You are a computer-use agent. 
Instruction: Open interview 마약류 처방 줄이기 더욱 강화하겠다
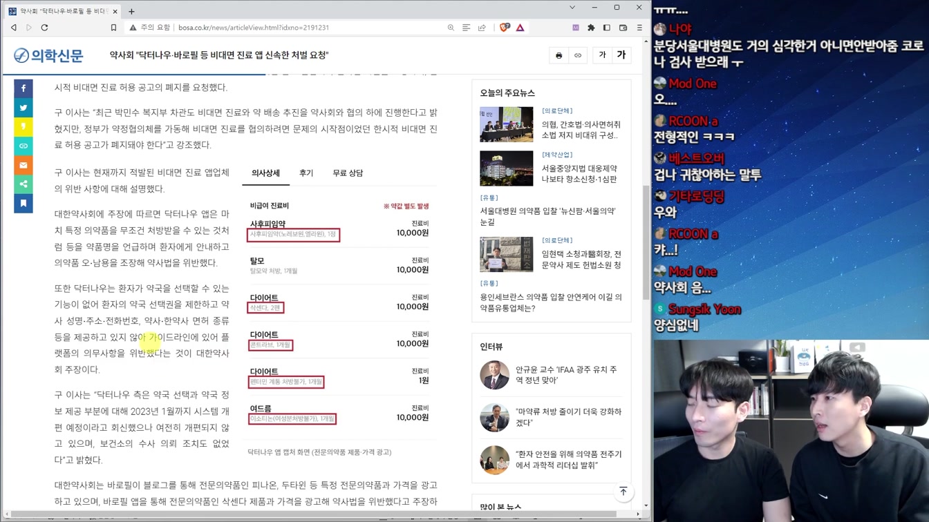[568, 417]
